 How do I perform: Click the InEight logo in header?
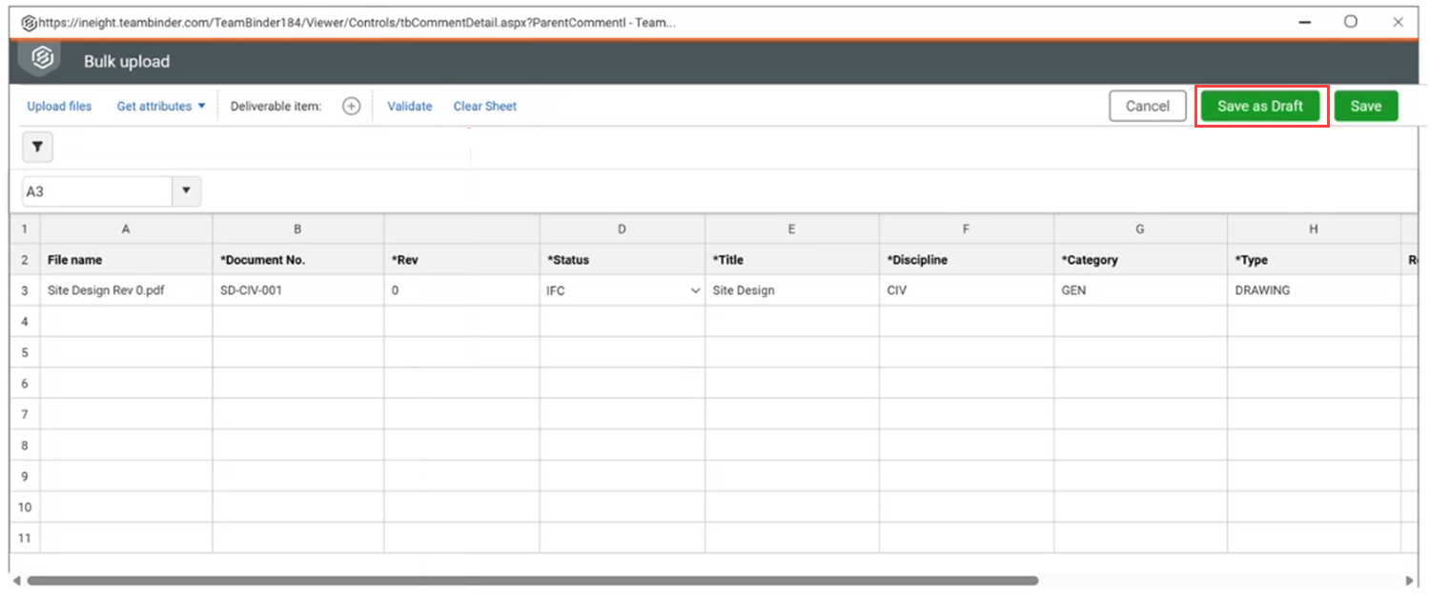(42, 59)
